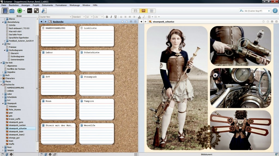The height and width of the screenshot is (156, 279).
Task: Open the Projekt menu
Action: pyautogui.click(x=36, y=5)
